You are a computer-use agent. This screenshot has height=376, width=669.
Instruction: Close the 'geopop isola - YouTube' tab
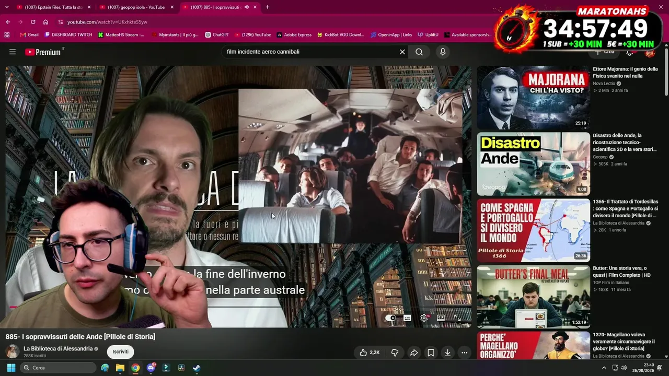[172, 7]
